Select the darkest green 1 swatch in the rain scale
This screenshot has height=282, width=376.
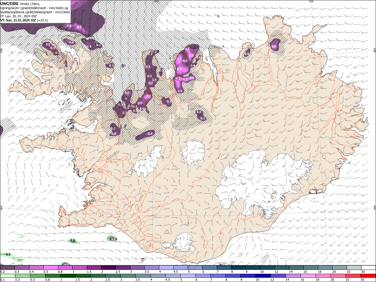68,276
